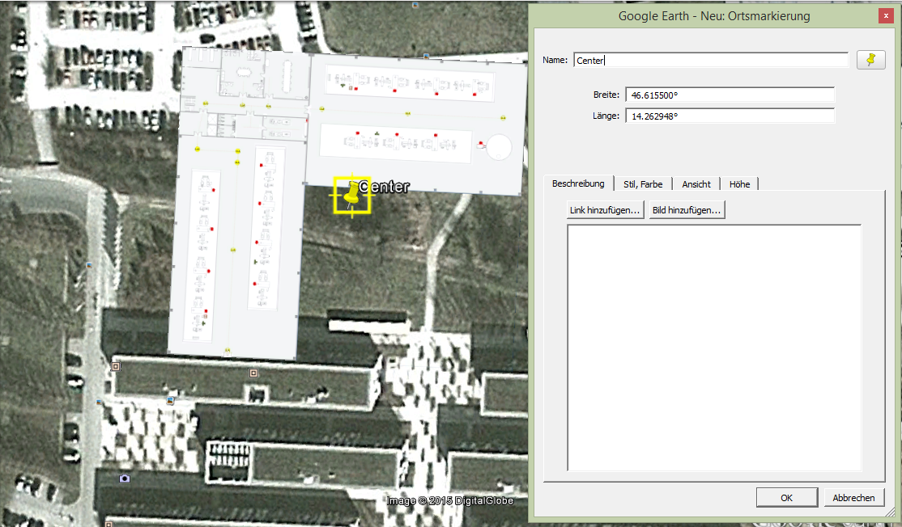Click inside the empty description text area
This screenshot has height=527, width=902.
pyautogui.click(x=713, y=348)
